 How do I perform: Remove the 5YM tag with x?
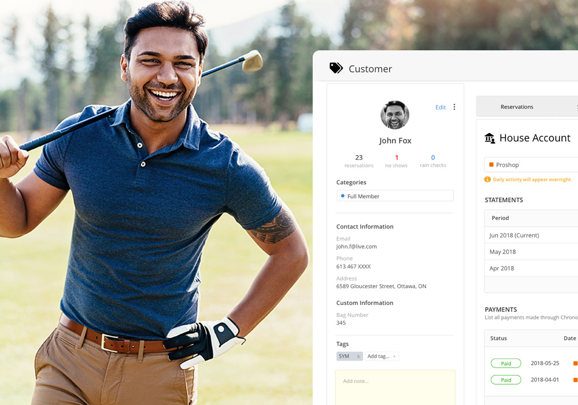358,356
